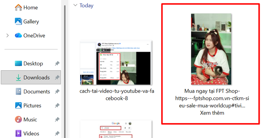The height and width of the screenshot is (138, 266).
Task: Go to the Videos folder
Action: tap(31, 133)
